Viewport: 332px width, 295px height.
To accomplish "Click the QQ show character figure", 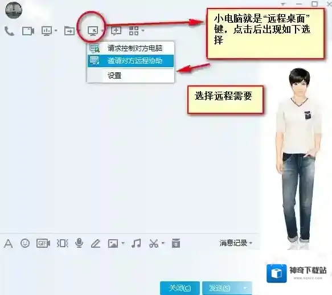I will 299,159.
